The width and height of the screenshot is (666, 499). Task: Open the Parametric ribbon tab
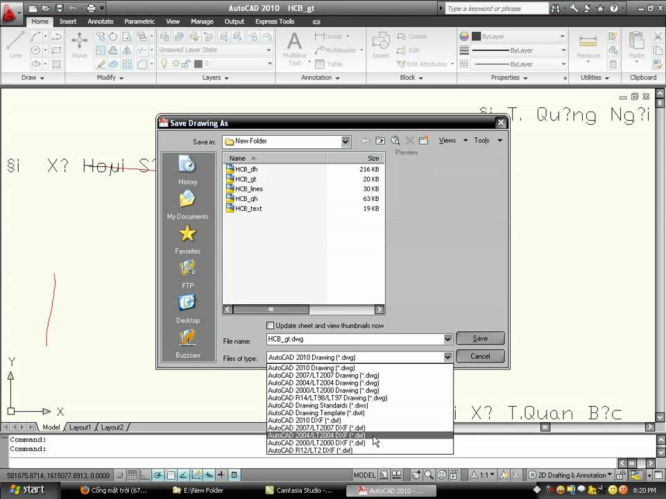(x=139, y=21)
